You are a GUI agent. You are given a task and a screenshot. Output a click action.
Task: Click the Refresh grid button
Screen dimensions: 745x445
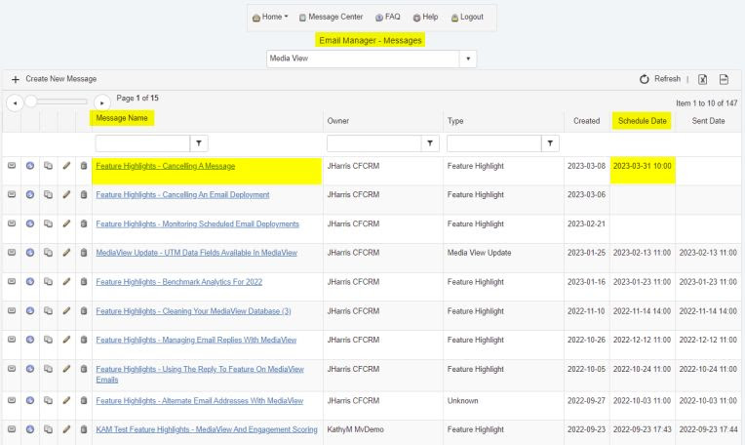tap(659, 79)
